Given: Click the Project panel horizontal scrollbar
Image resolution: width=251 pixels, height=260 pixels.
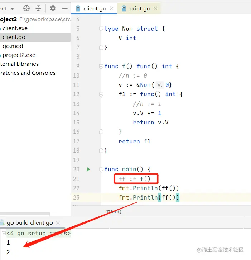Looking at the screenshot, I should click(x=25, y=214).
